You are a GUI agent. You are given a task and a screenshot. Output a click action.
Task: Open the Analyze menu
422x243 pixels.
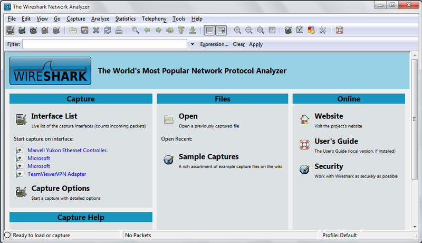pos(100,18)
